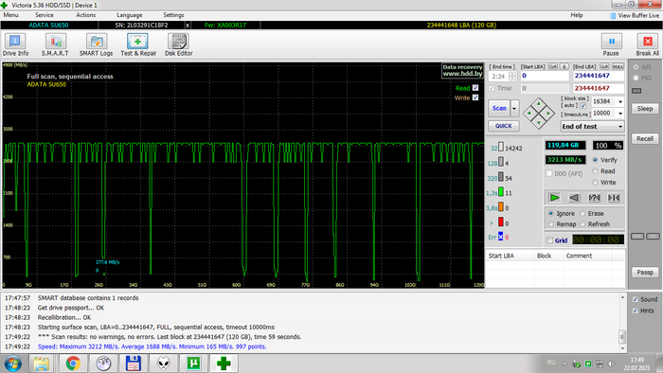Click the Passp button

pyautogui.click(x=645, y=272)
